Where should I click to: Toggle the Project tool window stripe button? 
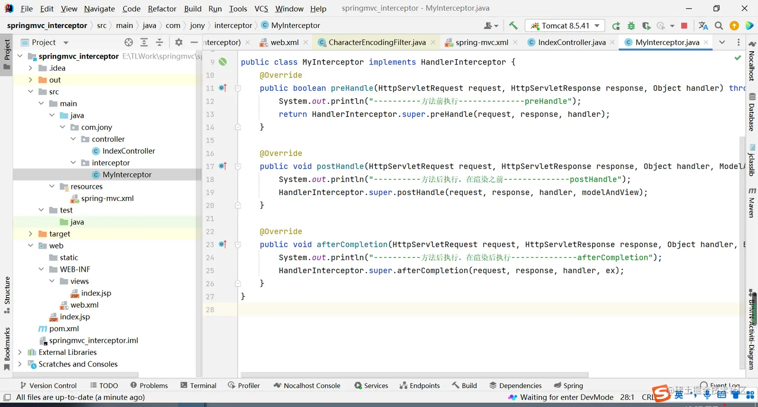click(x=7, y=54)
